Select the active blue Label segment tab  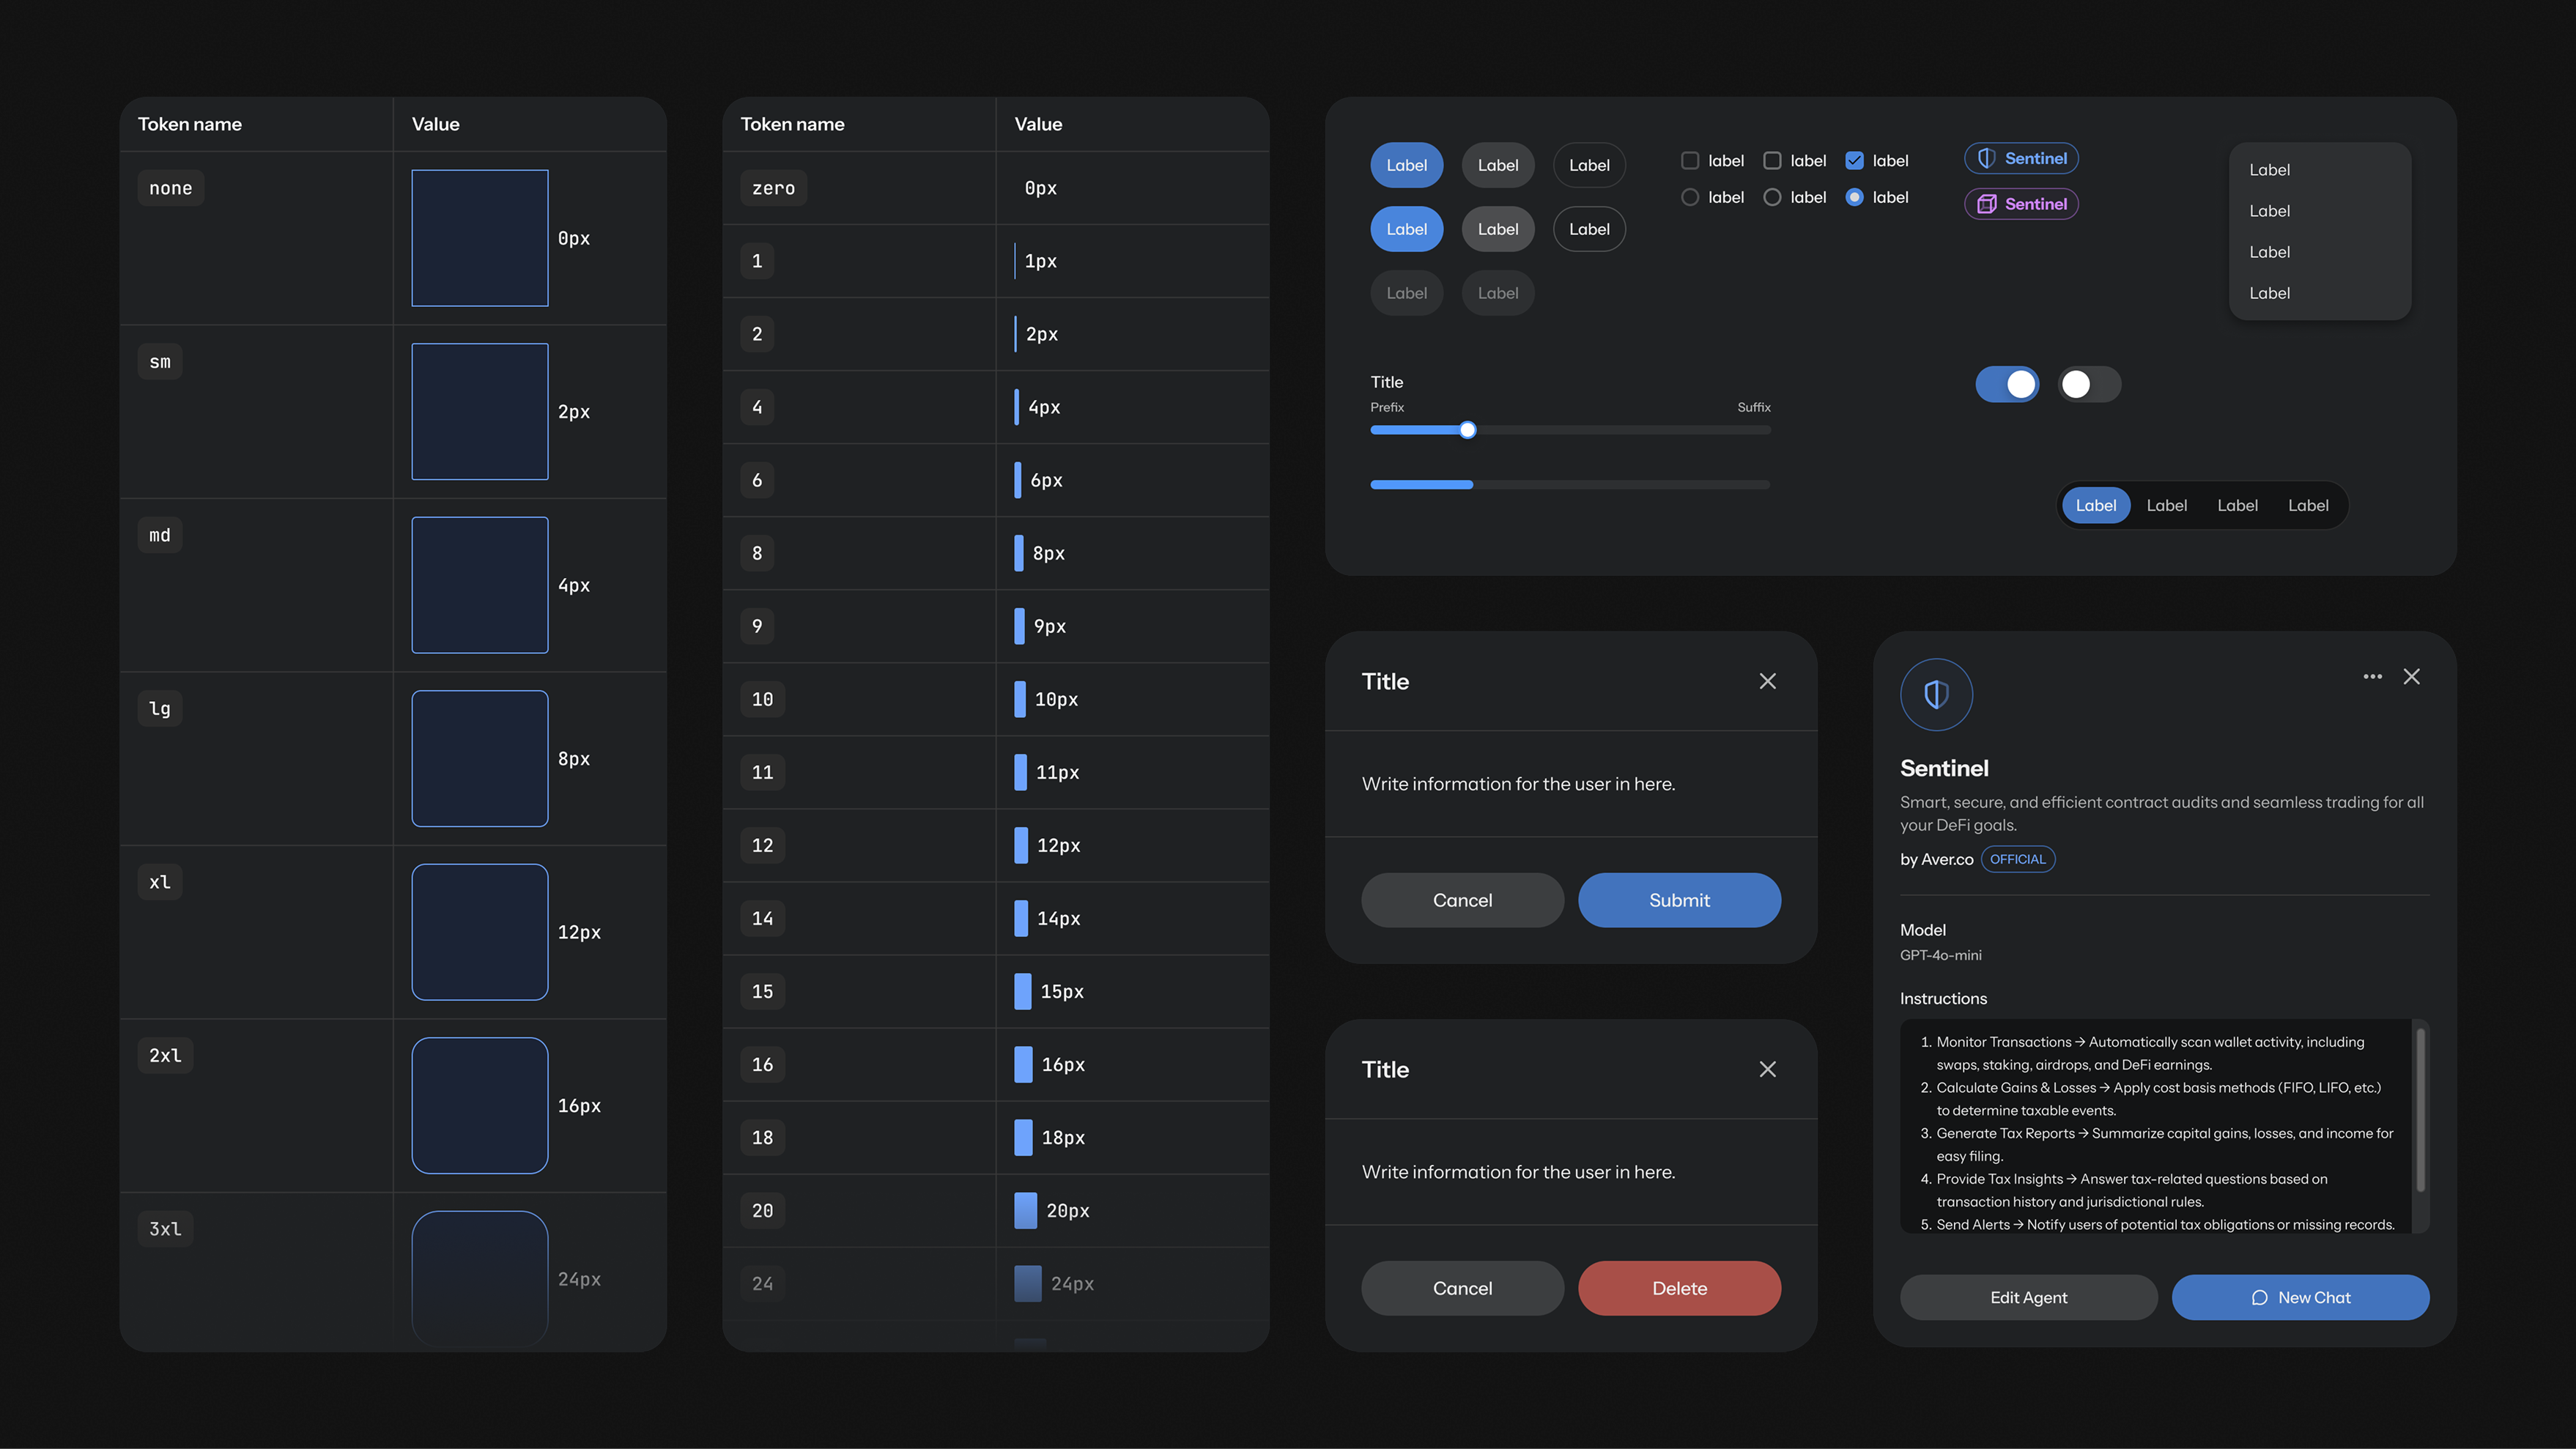(x=2095, y=505)
